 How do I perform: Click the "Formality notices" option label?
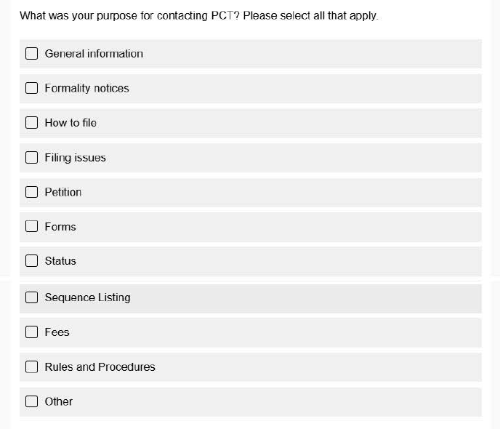[86, 89]
